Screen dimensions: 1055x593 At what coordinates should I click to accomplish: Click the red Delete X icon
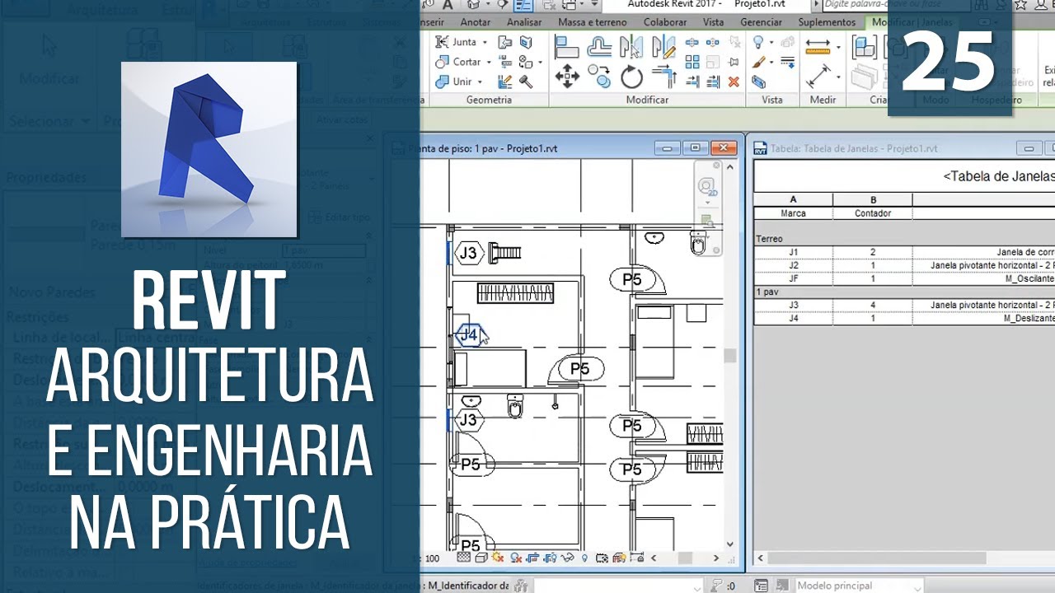tap(733, 82)
